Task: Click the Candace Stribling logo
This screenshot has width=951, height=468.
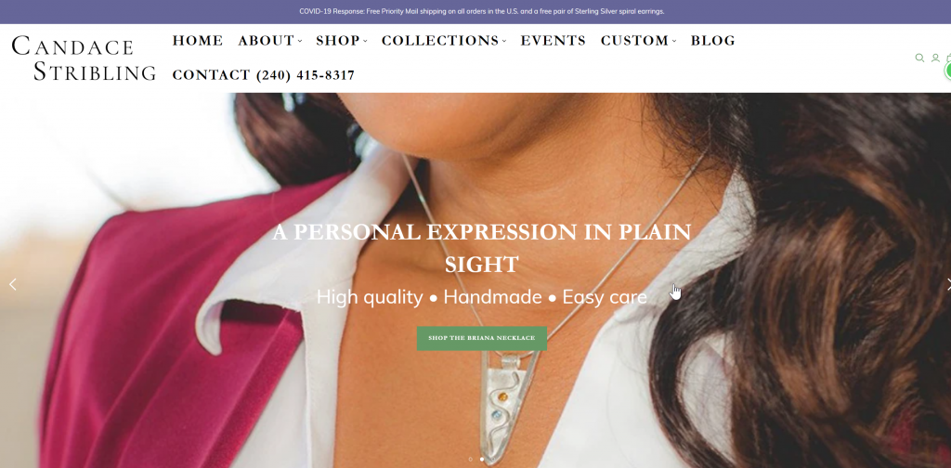Action: [84, 58]
